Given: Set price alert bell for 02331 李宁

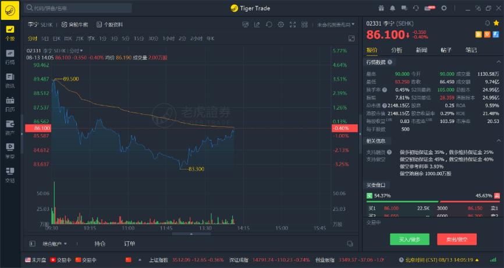Looking at the screenshot, I should (x=488, y=23).
